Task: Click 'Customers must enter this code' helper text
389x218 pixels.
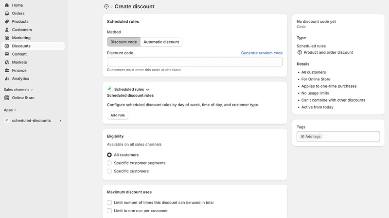Action: coord(144,70)
